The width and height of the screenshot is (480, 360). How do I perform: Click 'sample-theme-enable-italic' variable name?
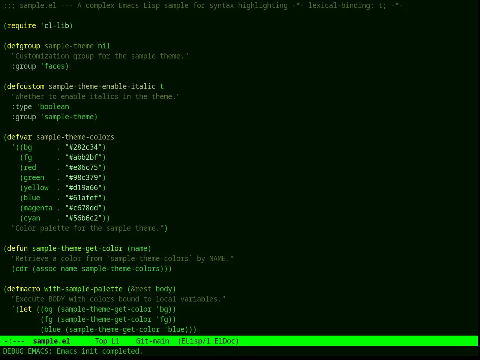(x=102, y=86)
